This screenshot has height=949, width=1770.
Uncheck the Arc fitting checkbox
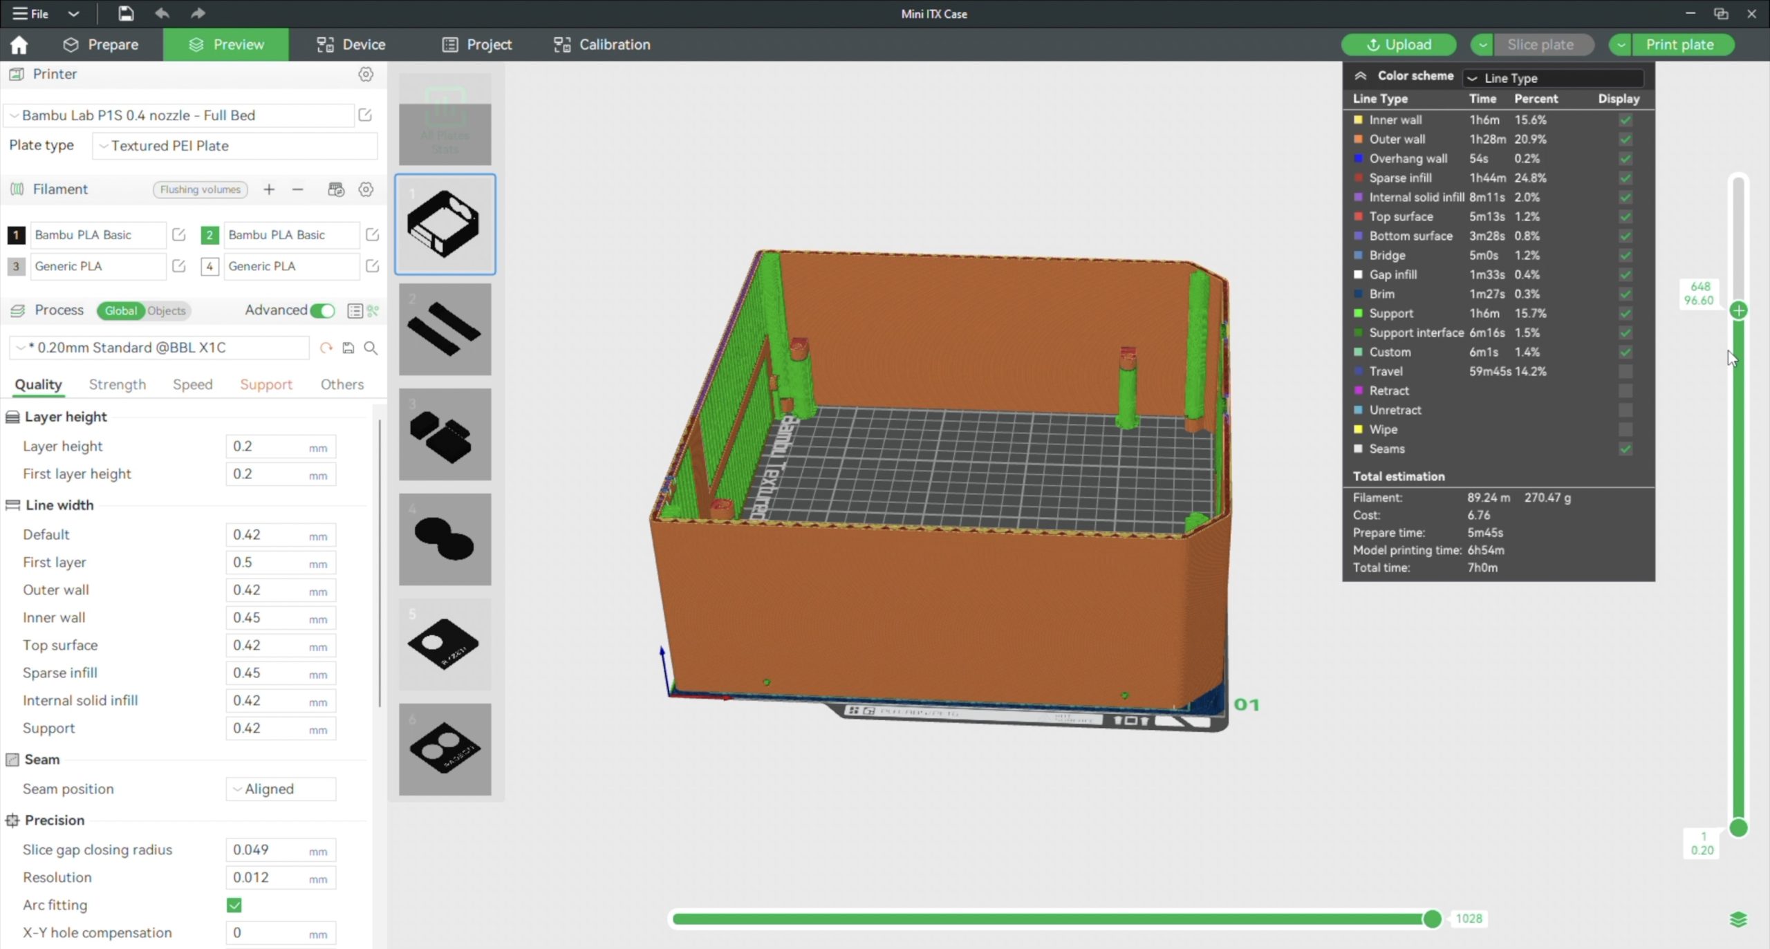pos(234,905)
